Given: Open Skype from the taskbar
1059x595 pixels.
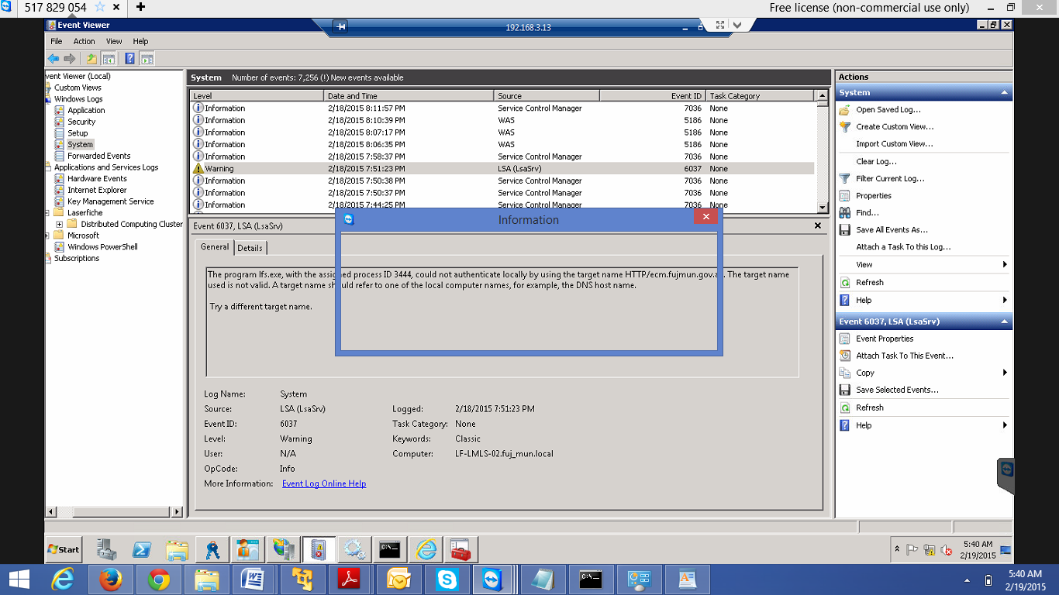Looking at the screenshot, I should point(447,580).
